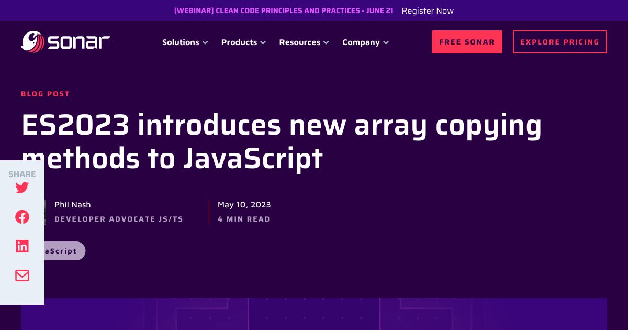
Task: Share the article on Twitter
Action: click(22, 188)
